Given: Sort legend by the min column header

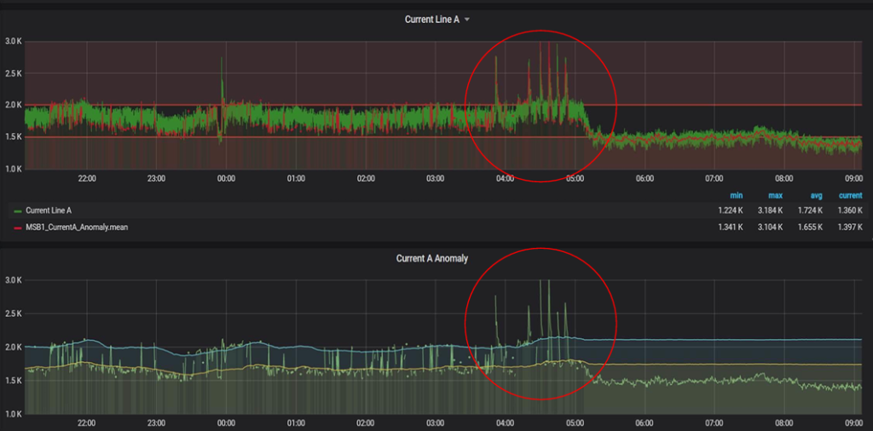Looking at the screenshot, I should [x=735, y=195].
